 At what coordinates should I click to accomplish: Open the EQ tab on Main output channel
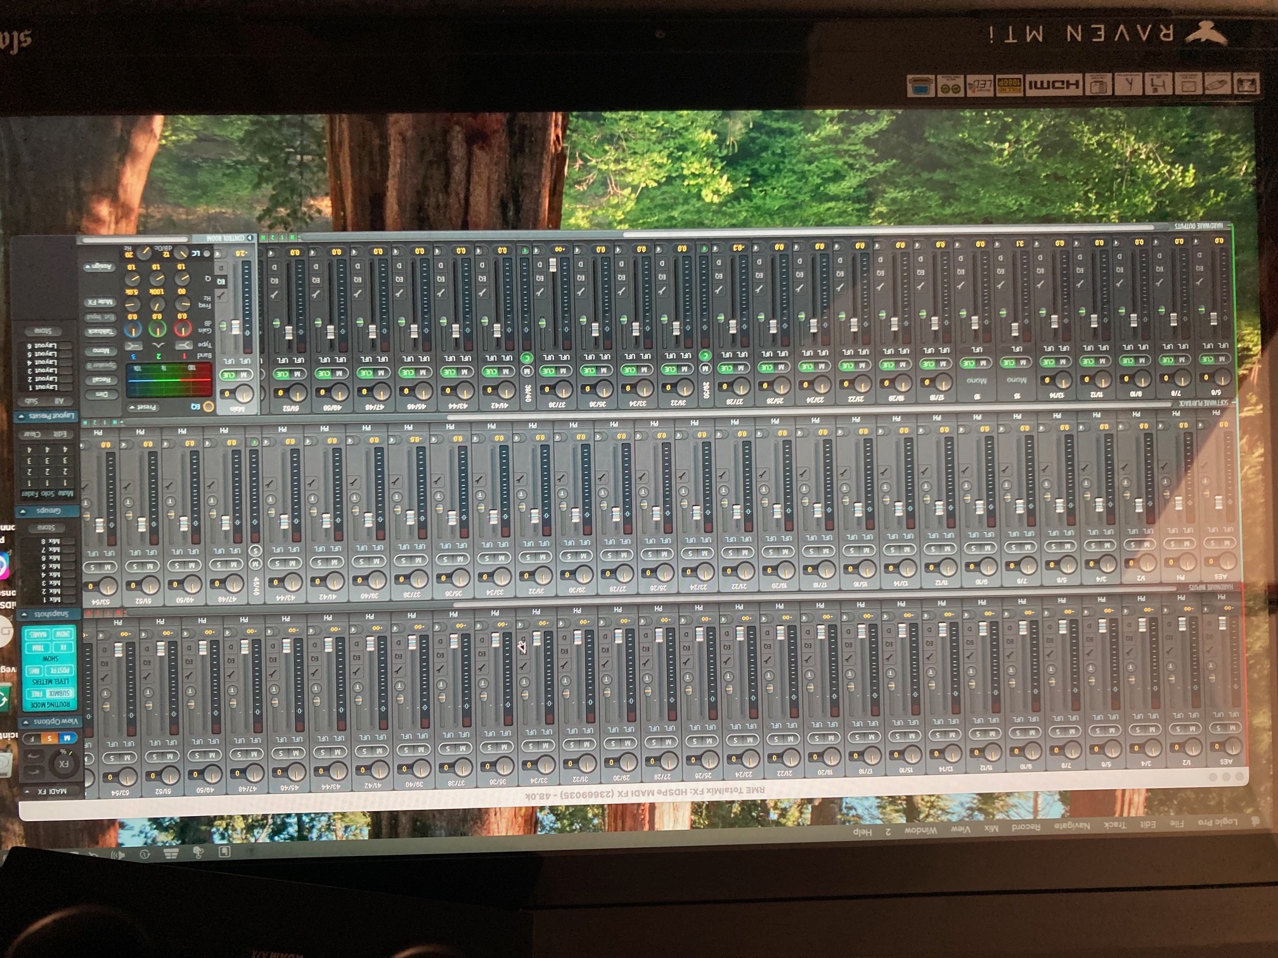click(221, 281)
